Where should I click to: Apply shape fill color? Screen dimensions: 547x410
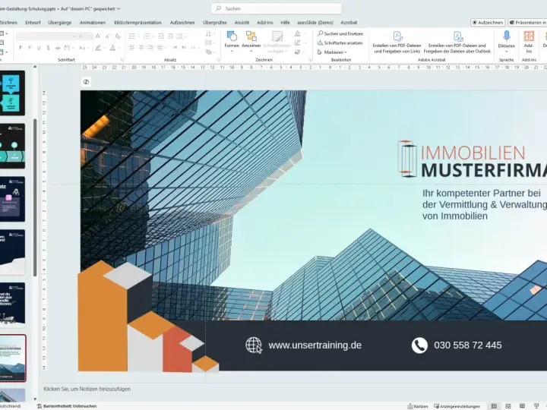[297, 33]
